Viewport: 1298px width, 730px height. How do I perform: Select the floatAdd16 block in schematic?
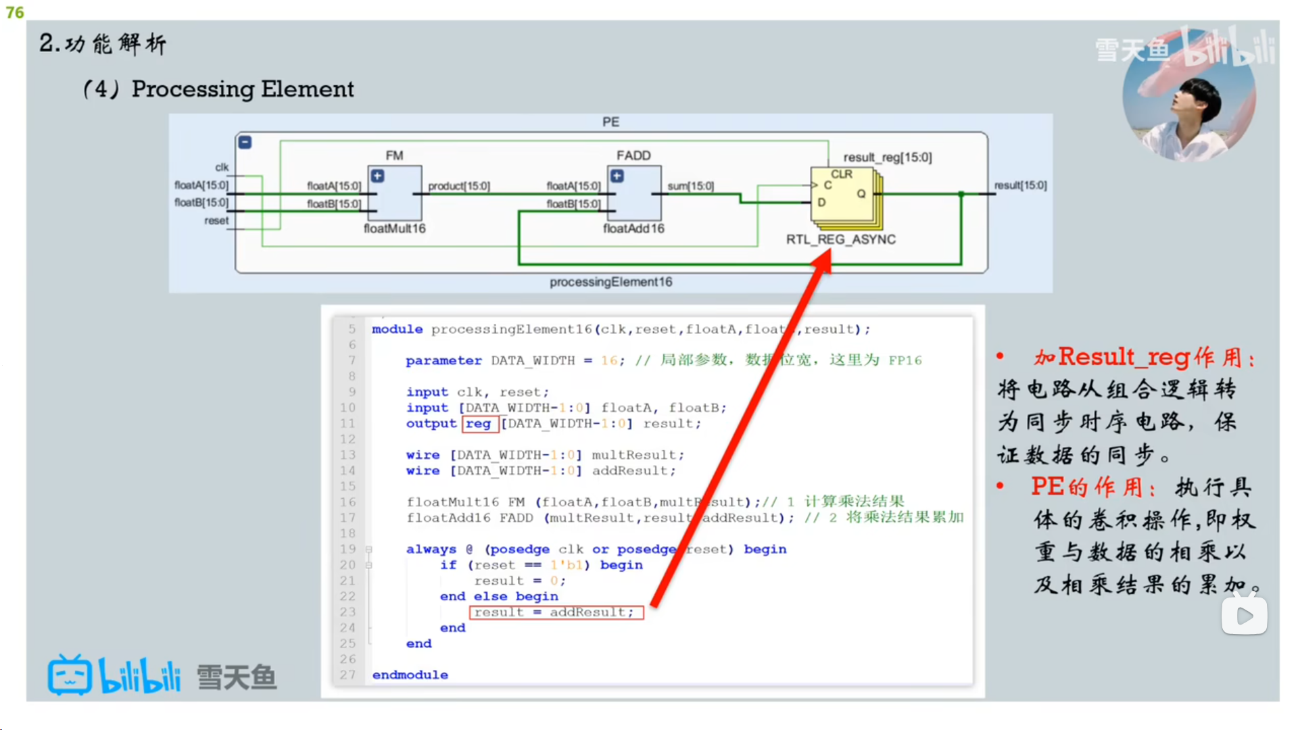pyautogui.click(x=635, y=193)
